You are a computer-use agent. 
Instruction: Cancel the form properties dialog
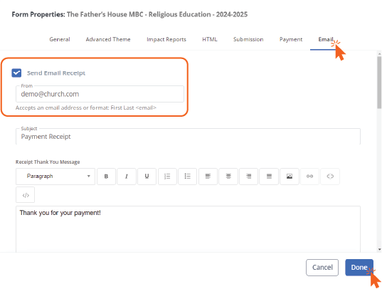(322, 268)
